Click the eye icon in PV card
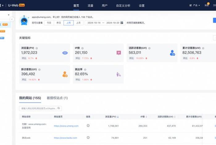 pos(65,53)
